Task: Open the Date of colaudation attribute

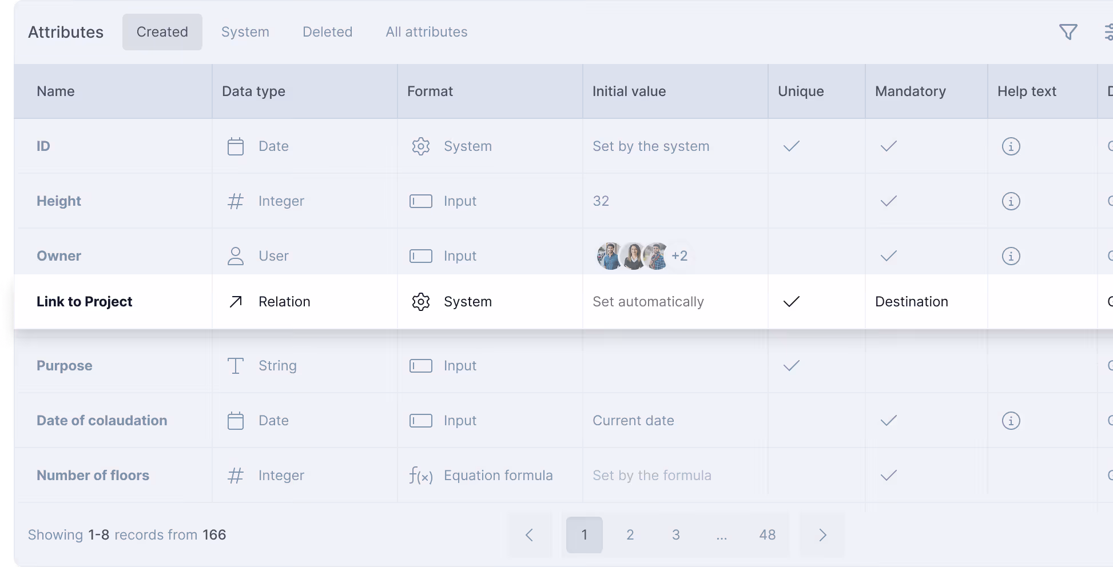Action: point(102,421)
